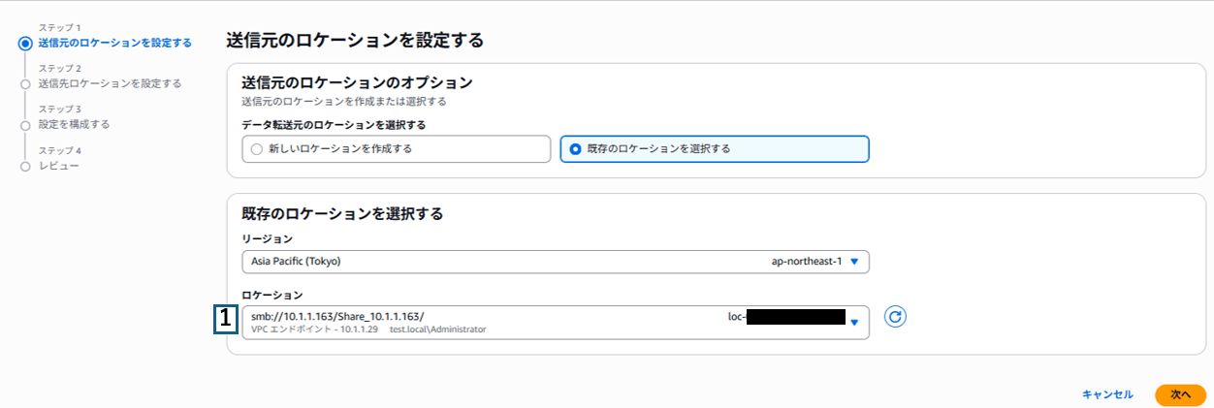
Task: Click the キャンセル link
Action: [1107, 394]
